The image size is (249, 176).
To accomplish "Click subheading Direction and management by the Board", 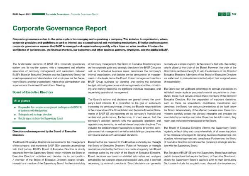I will 44,133.
